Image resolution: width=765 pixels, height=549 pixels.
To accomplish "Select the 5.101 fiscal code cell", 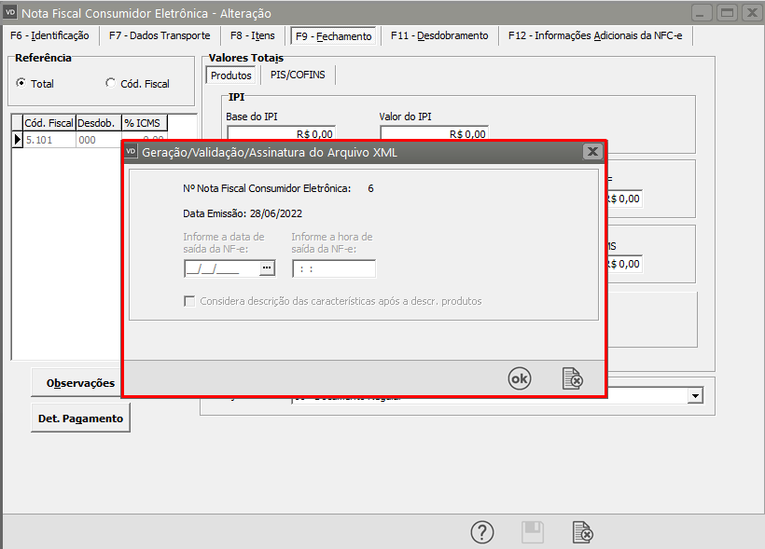I will 49,140.
